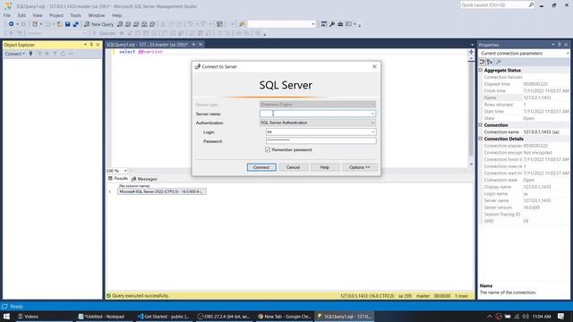Collapse the Connection section in Properties
573x322 pixels.
point(481,125)
